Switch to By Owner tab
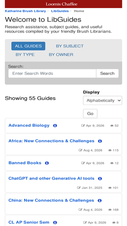The width and height of the screenshot is (127, 226). 61,55
